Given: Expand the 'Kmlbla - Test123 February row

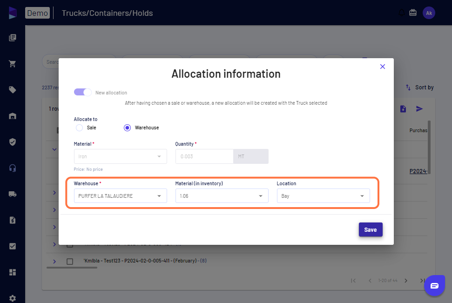Looking at the screenshot, I should click(x=54, y=262).
